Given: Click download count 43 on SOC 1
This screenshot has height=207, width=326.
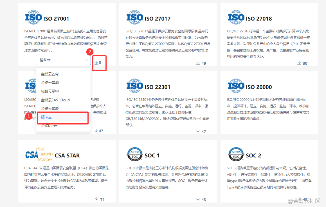Looking at the screenshot, I should (204, 200).
